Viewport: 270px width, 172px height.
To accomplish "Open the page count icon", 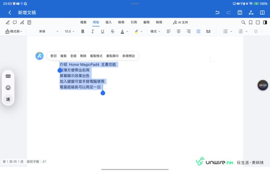I will pyautogui.click(x=258, y=22).
